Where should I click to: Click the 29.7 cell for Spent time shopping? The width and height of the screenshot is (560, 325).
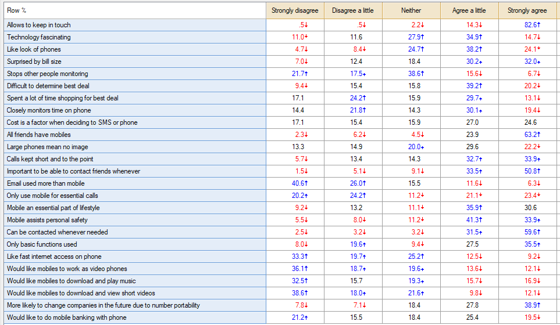click(470, 98)
